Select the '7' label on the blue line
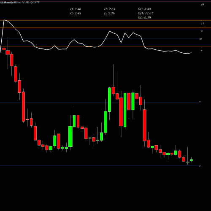 [x=200, y=102]
